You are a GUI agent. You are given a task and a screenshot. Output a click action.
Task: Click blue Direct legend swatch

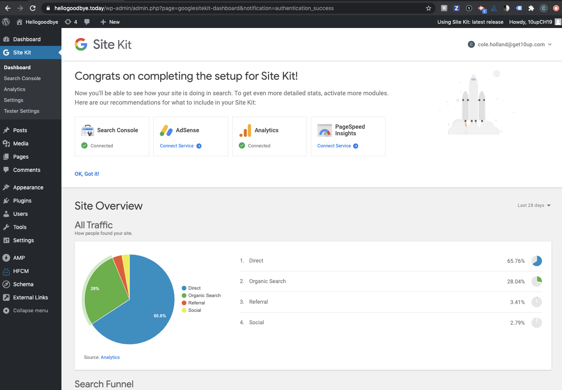tap(184, 288)
